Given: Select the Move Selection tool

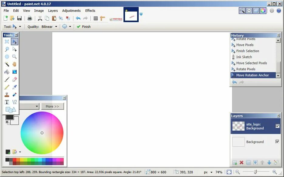Looking at the screenshot, I should (15, 49).
